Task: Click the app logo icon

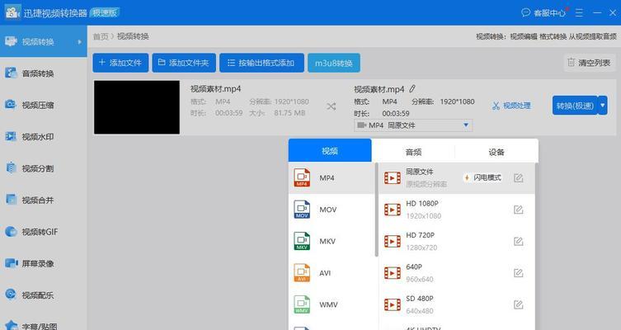Action: (x=12, y=12)
